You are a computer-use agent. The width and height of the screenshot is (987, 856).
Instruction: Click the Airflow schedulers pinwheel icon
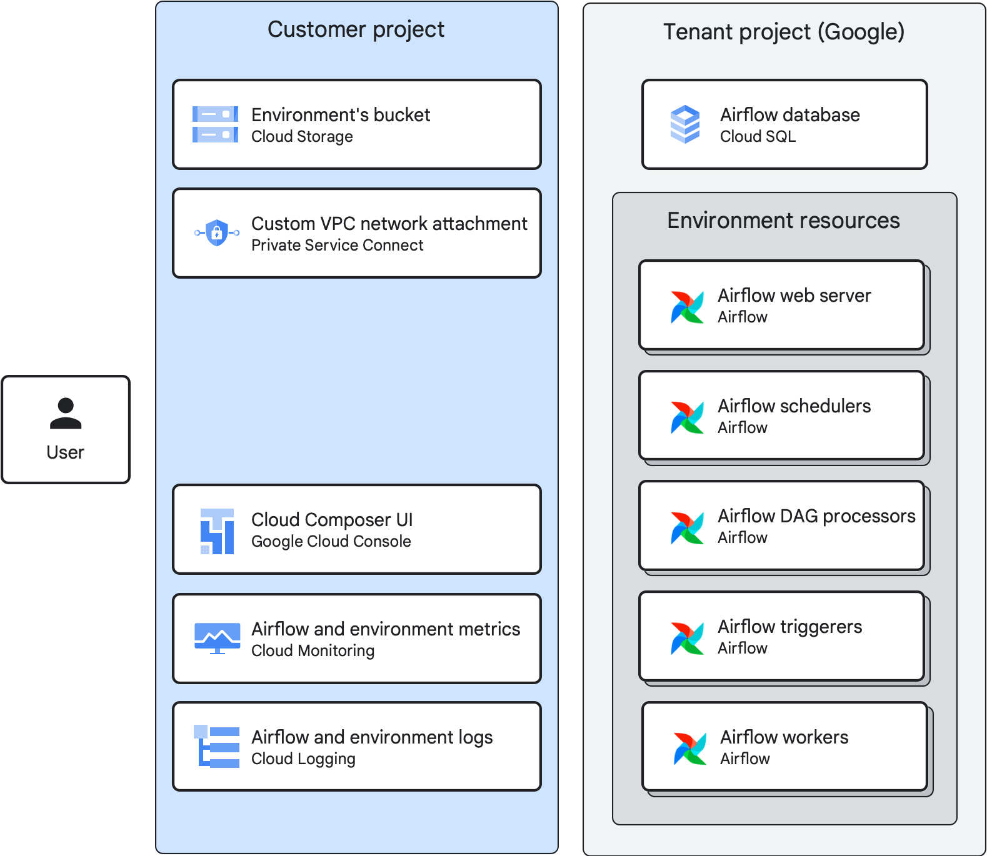coord(687,417)
